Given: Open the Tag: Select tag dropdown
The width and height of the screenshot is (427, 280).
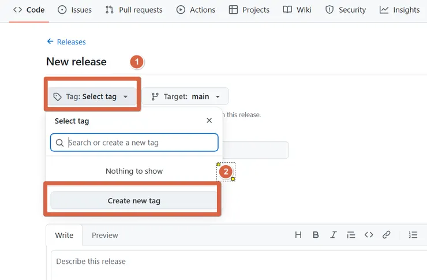Looking at the screenshot, I should 91,96.
